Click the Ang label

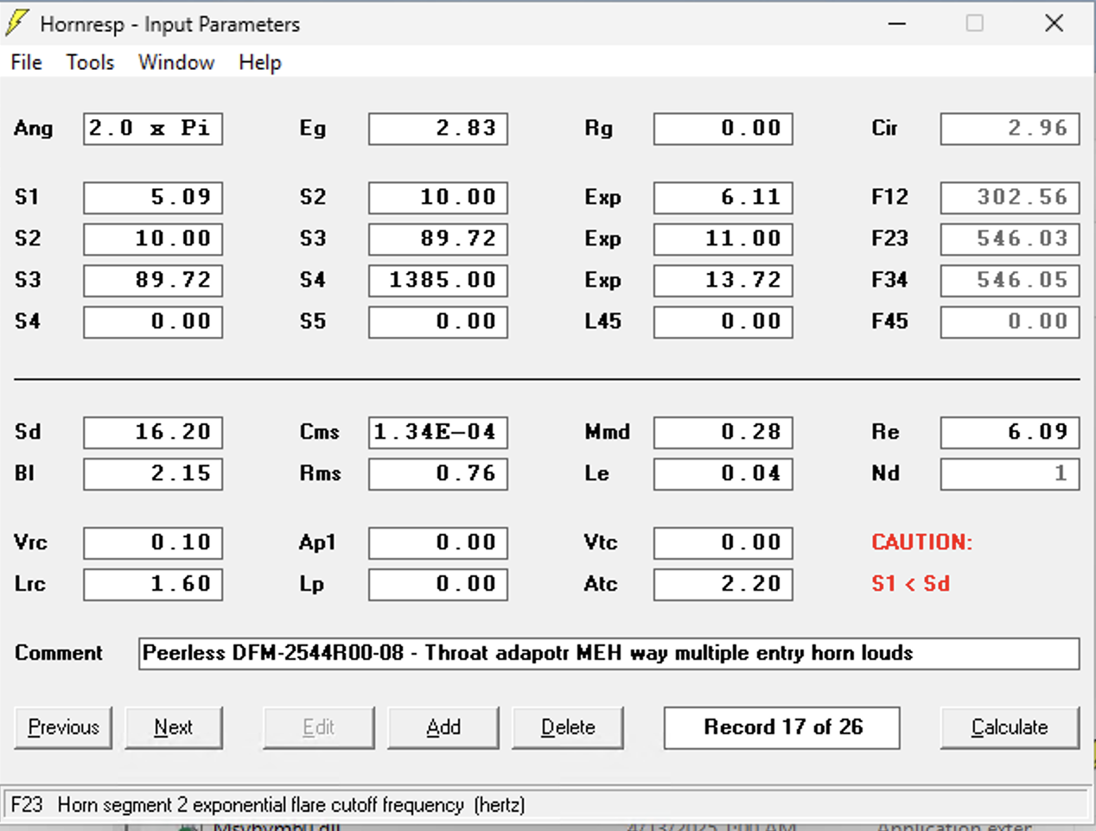point(34,129)
